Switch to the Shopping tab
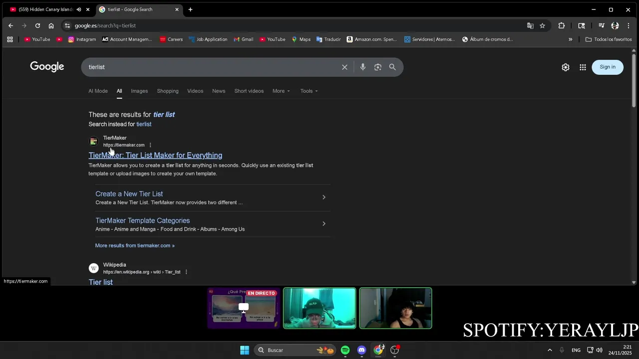 168,91
